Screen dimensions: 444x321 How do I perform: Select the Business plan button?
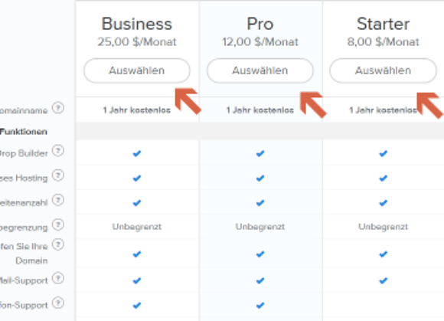[x=137, y=70]
